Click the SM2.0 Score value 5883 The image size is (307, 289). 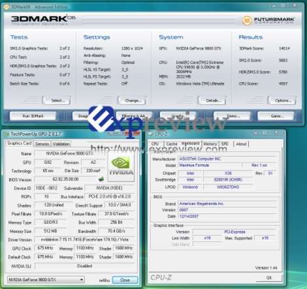coord(283,60)
